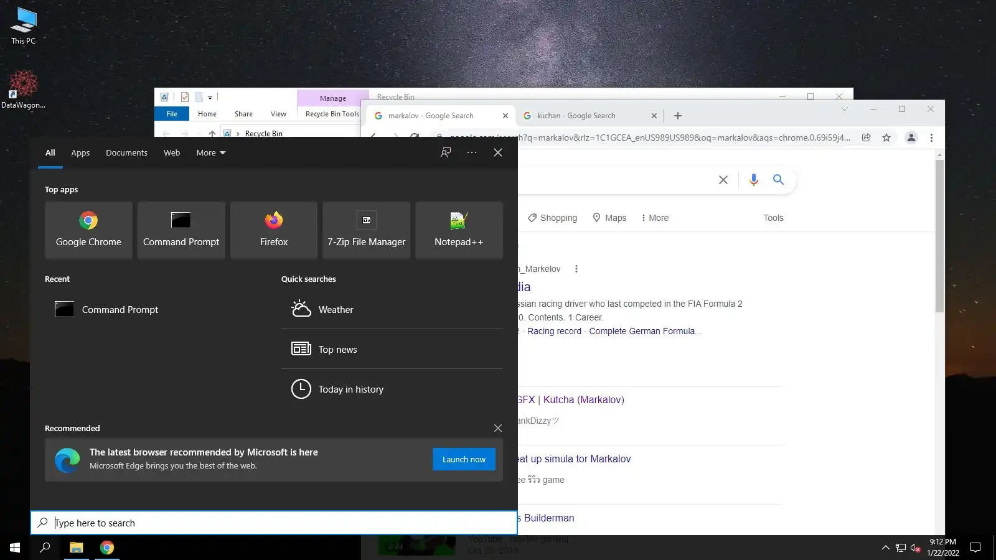Open Firefox from Top apps

coord(274,230)
